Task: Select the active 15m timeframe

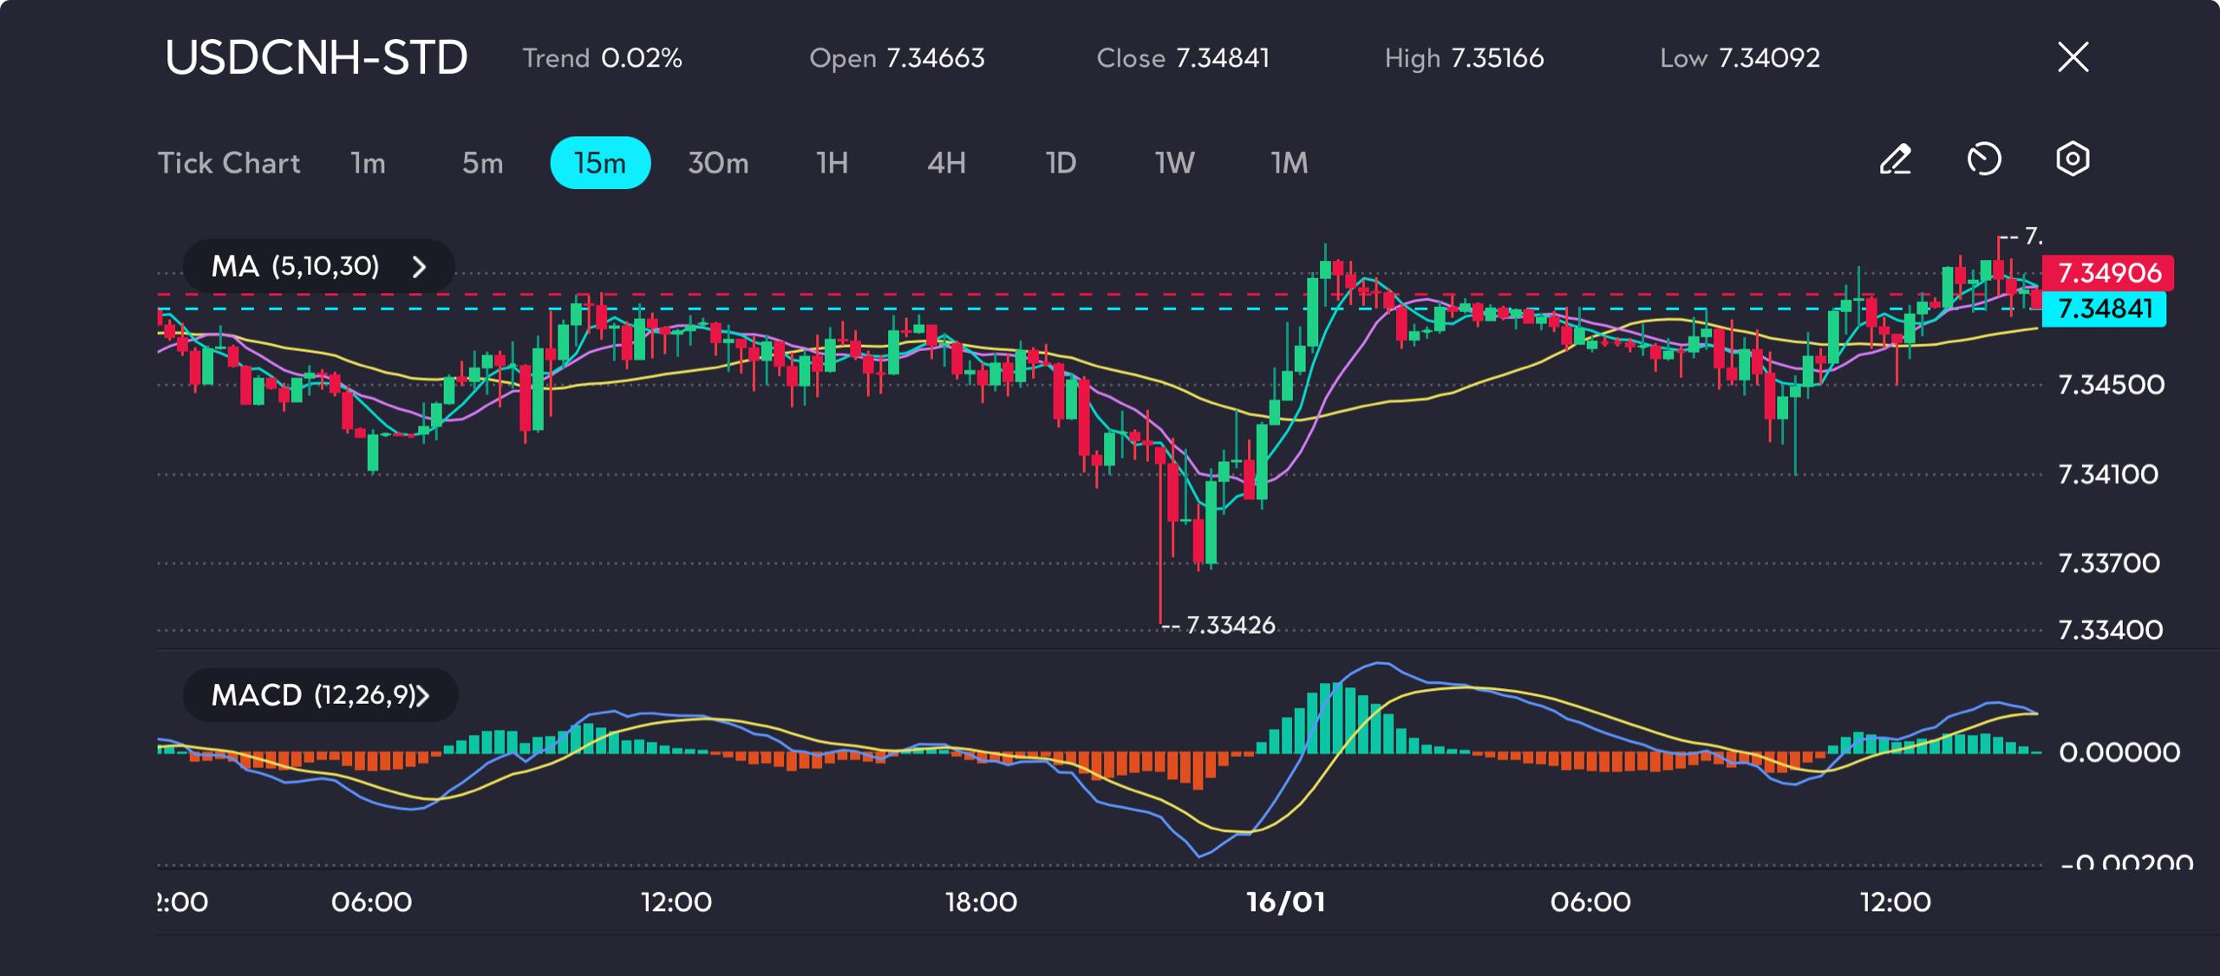Action: pyautogui.click(x=600, y=163)
